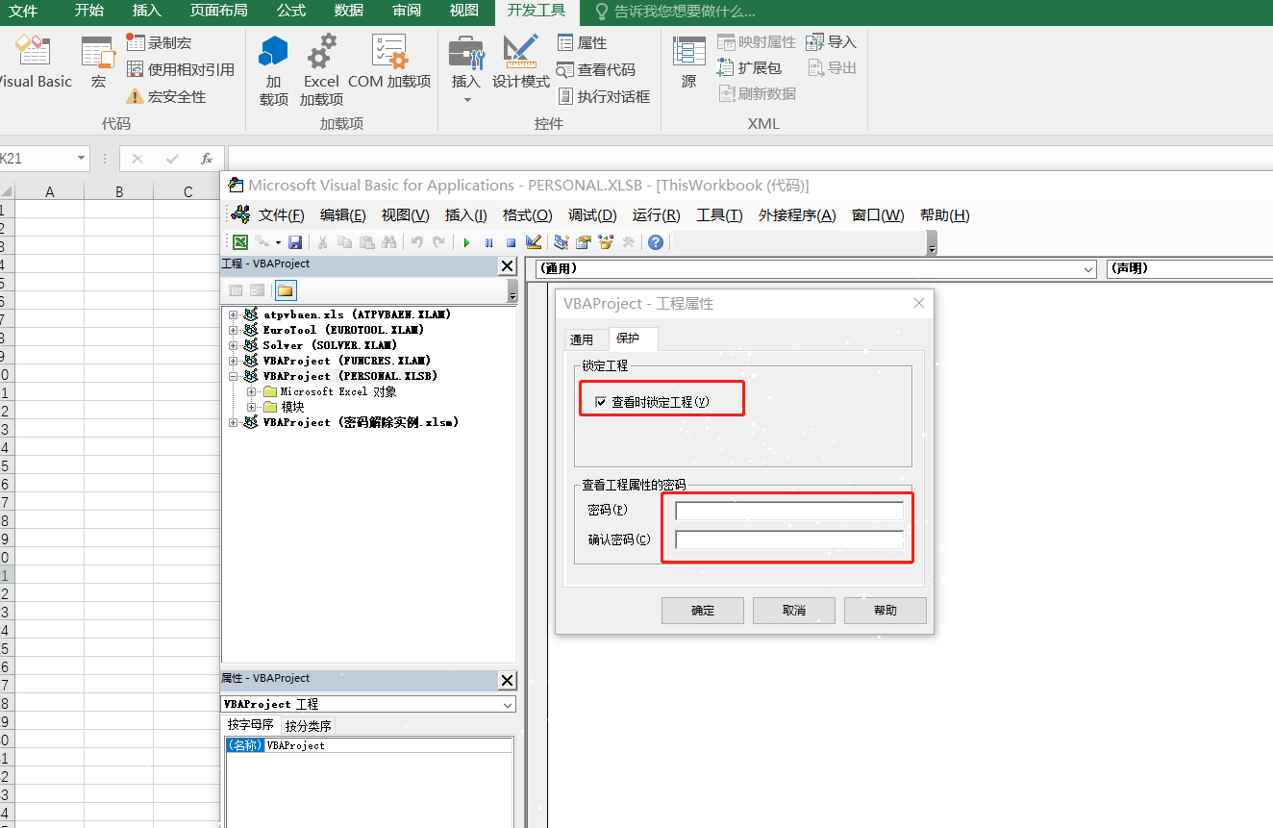The height and width of the screenshot is (828, 1273).
Task: Click the Save icon in the VBA editor
Action: point(296,242)
